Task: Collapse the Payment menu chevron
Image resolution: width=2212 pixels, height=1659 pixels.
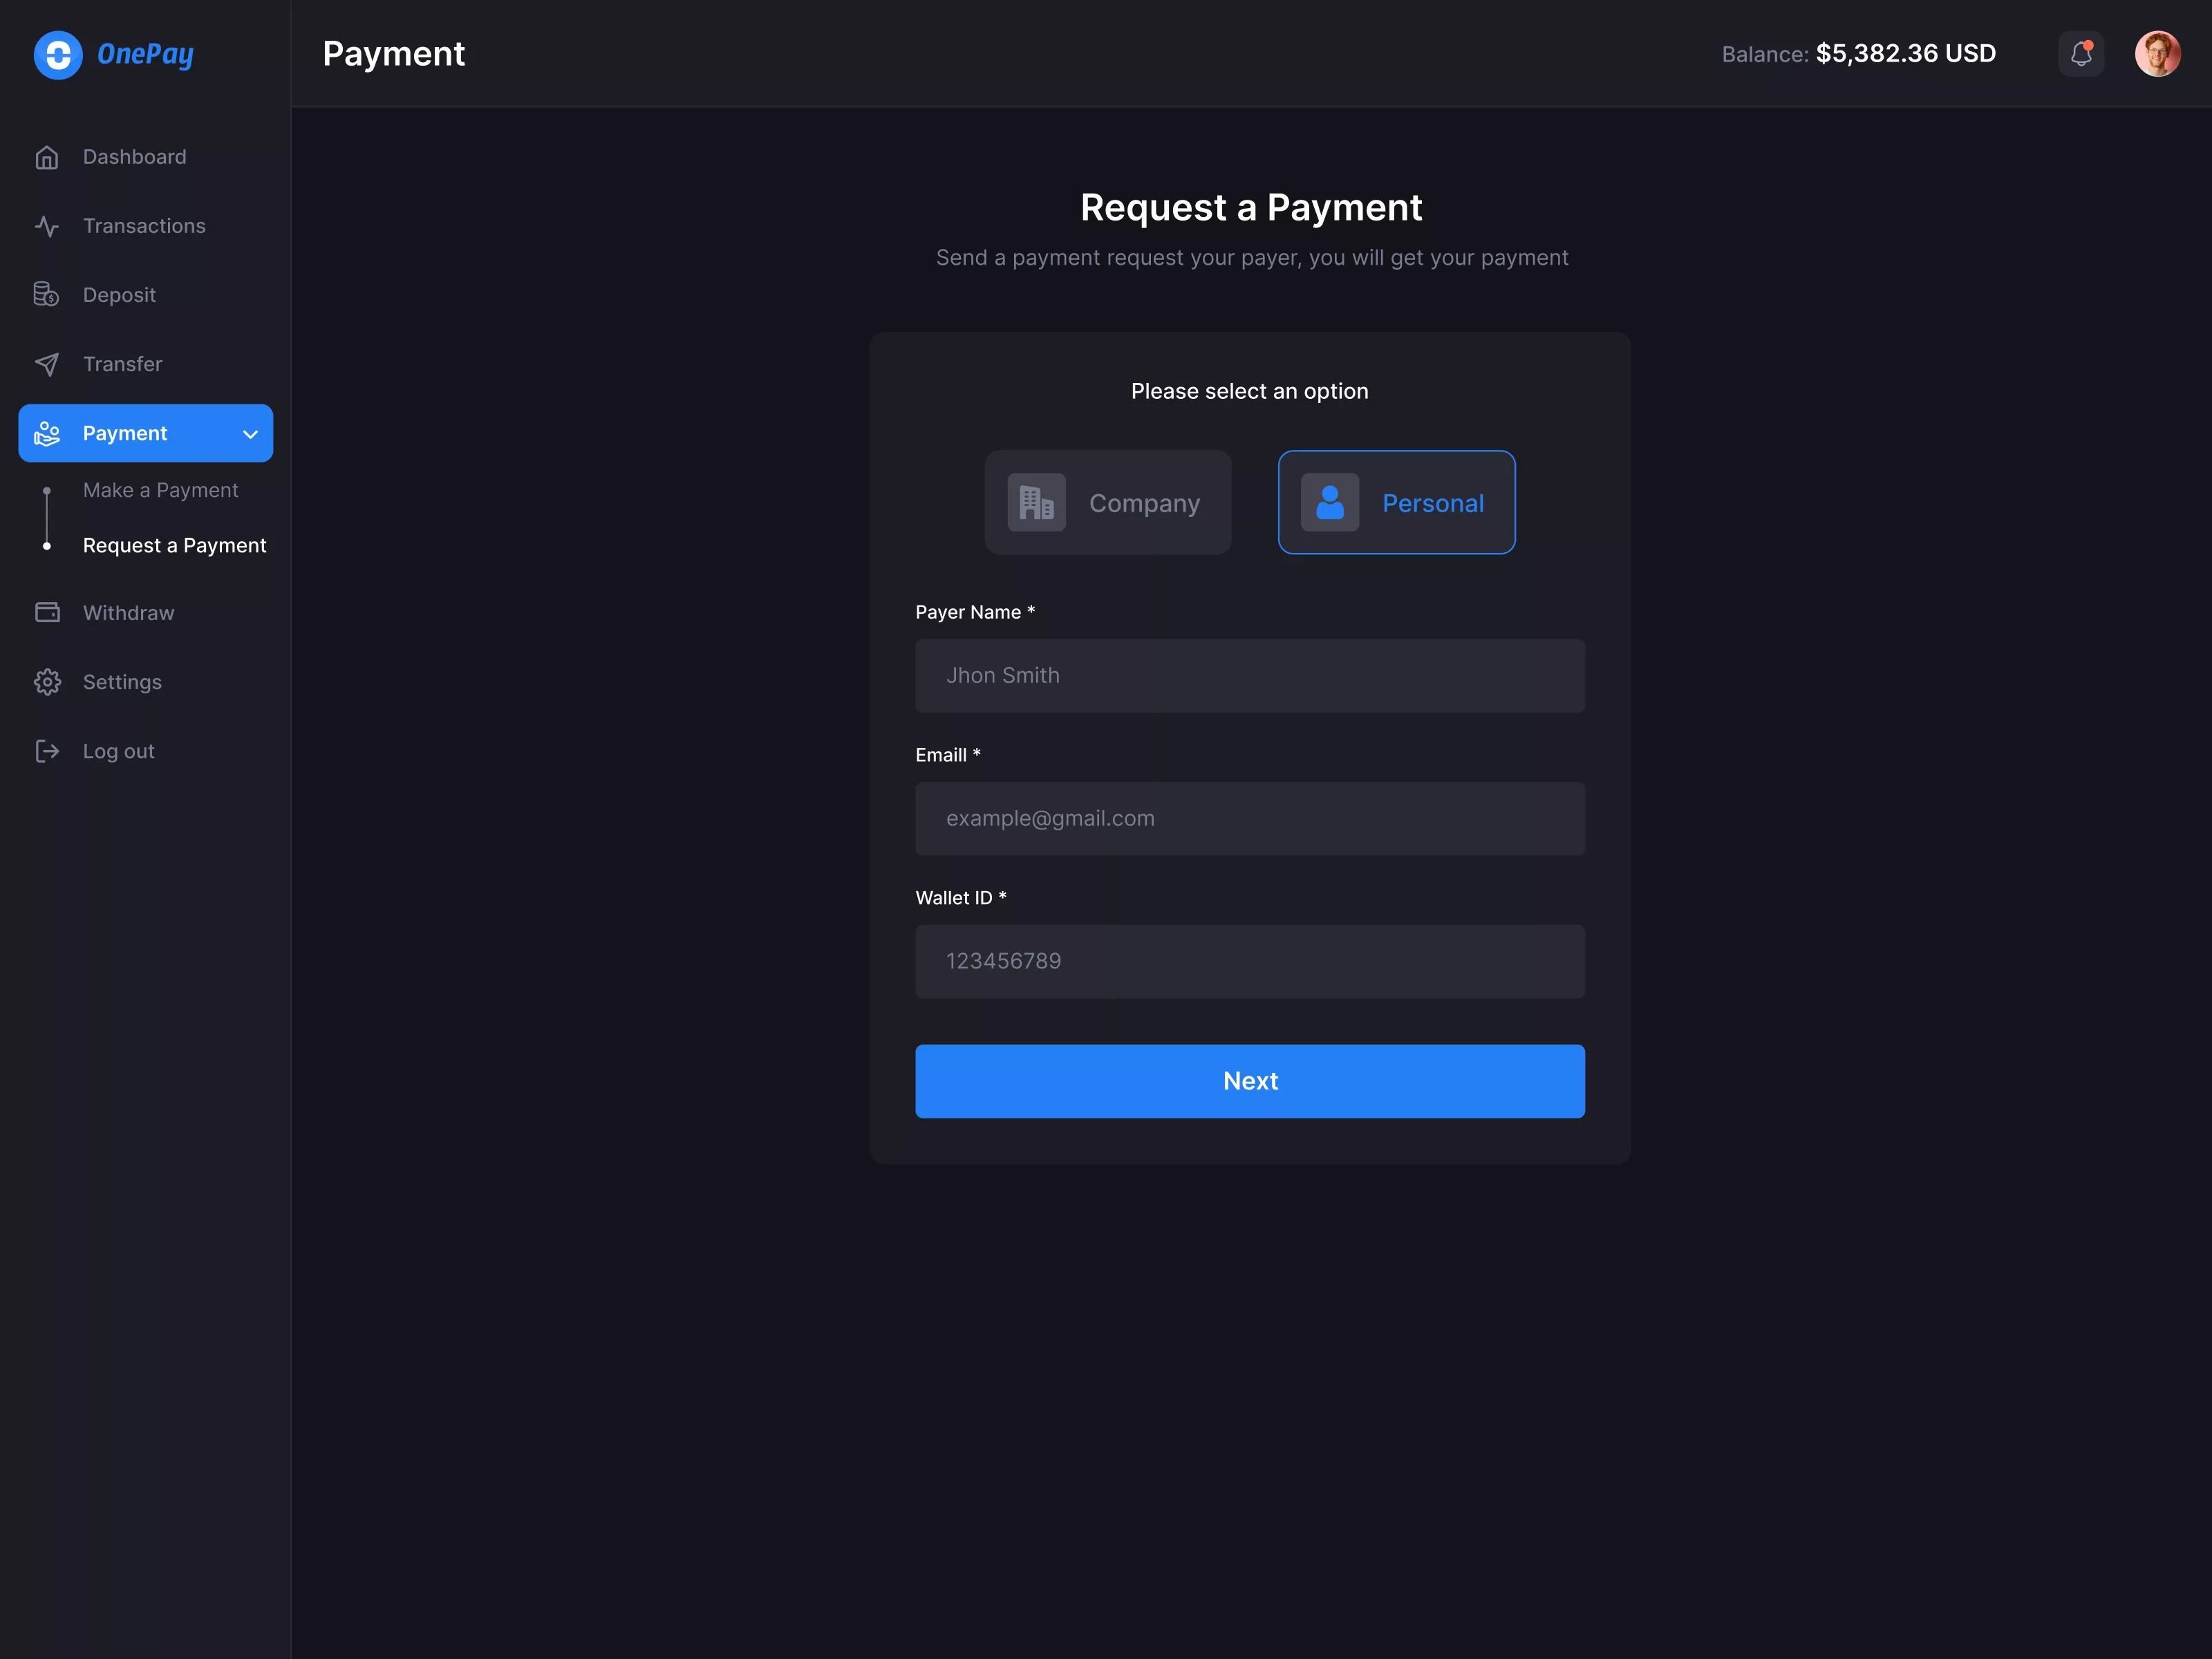Action: click(250, 434)
